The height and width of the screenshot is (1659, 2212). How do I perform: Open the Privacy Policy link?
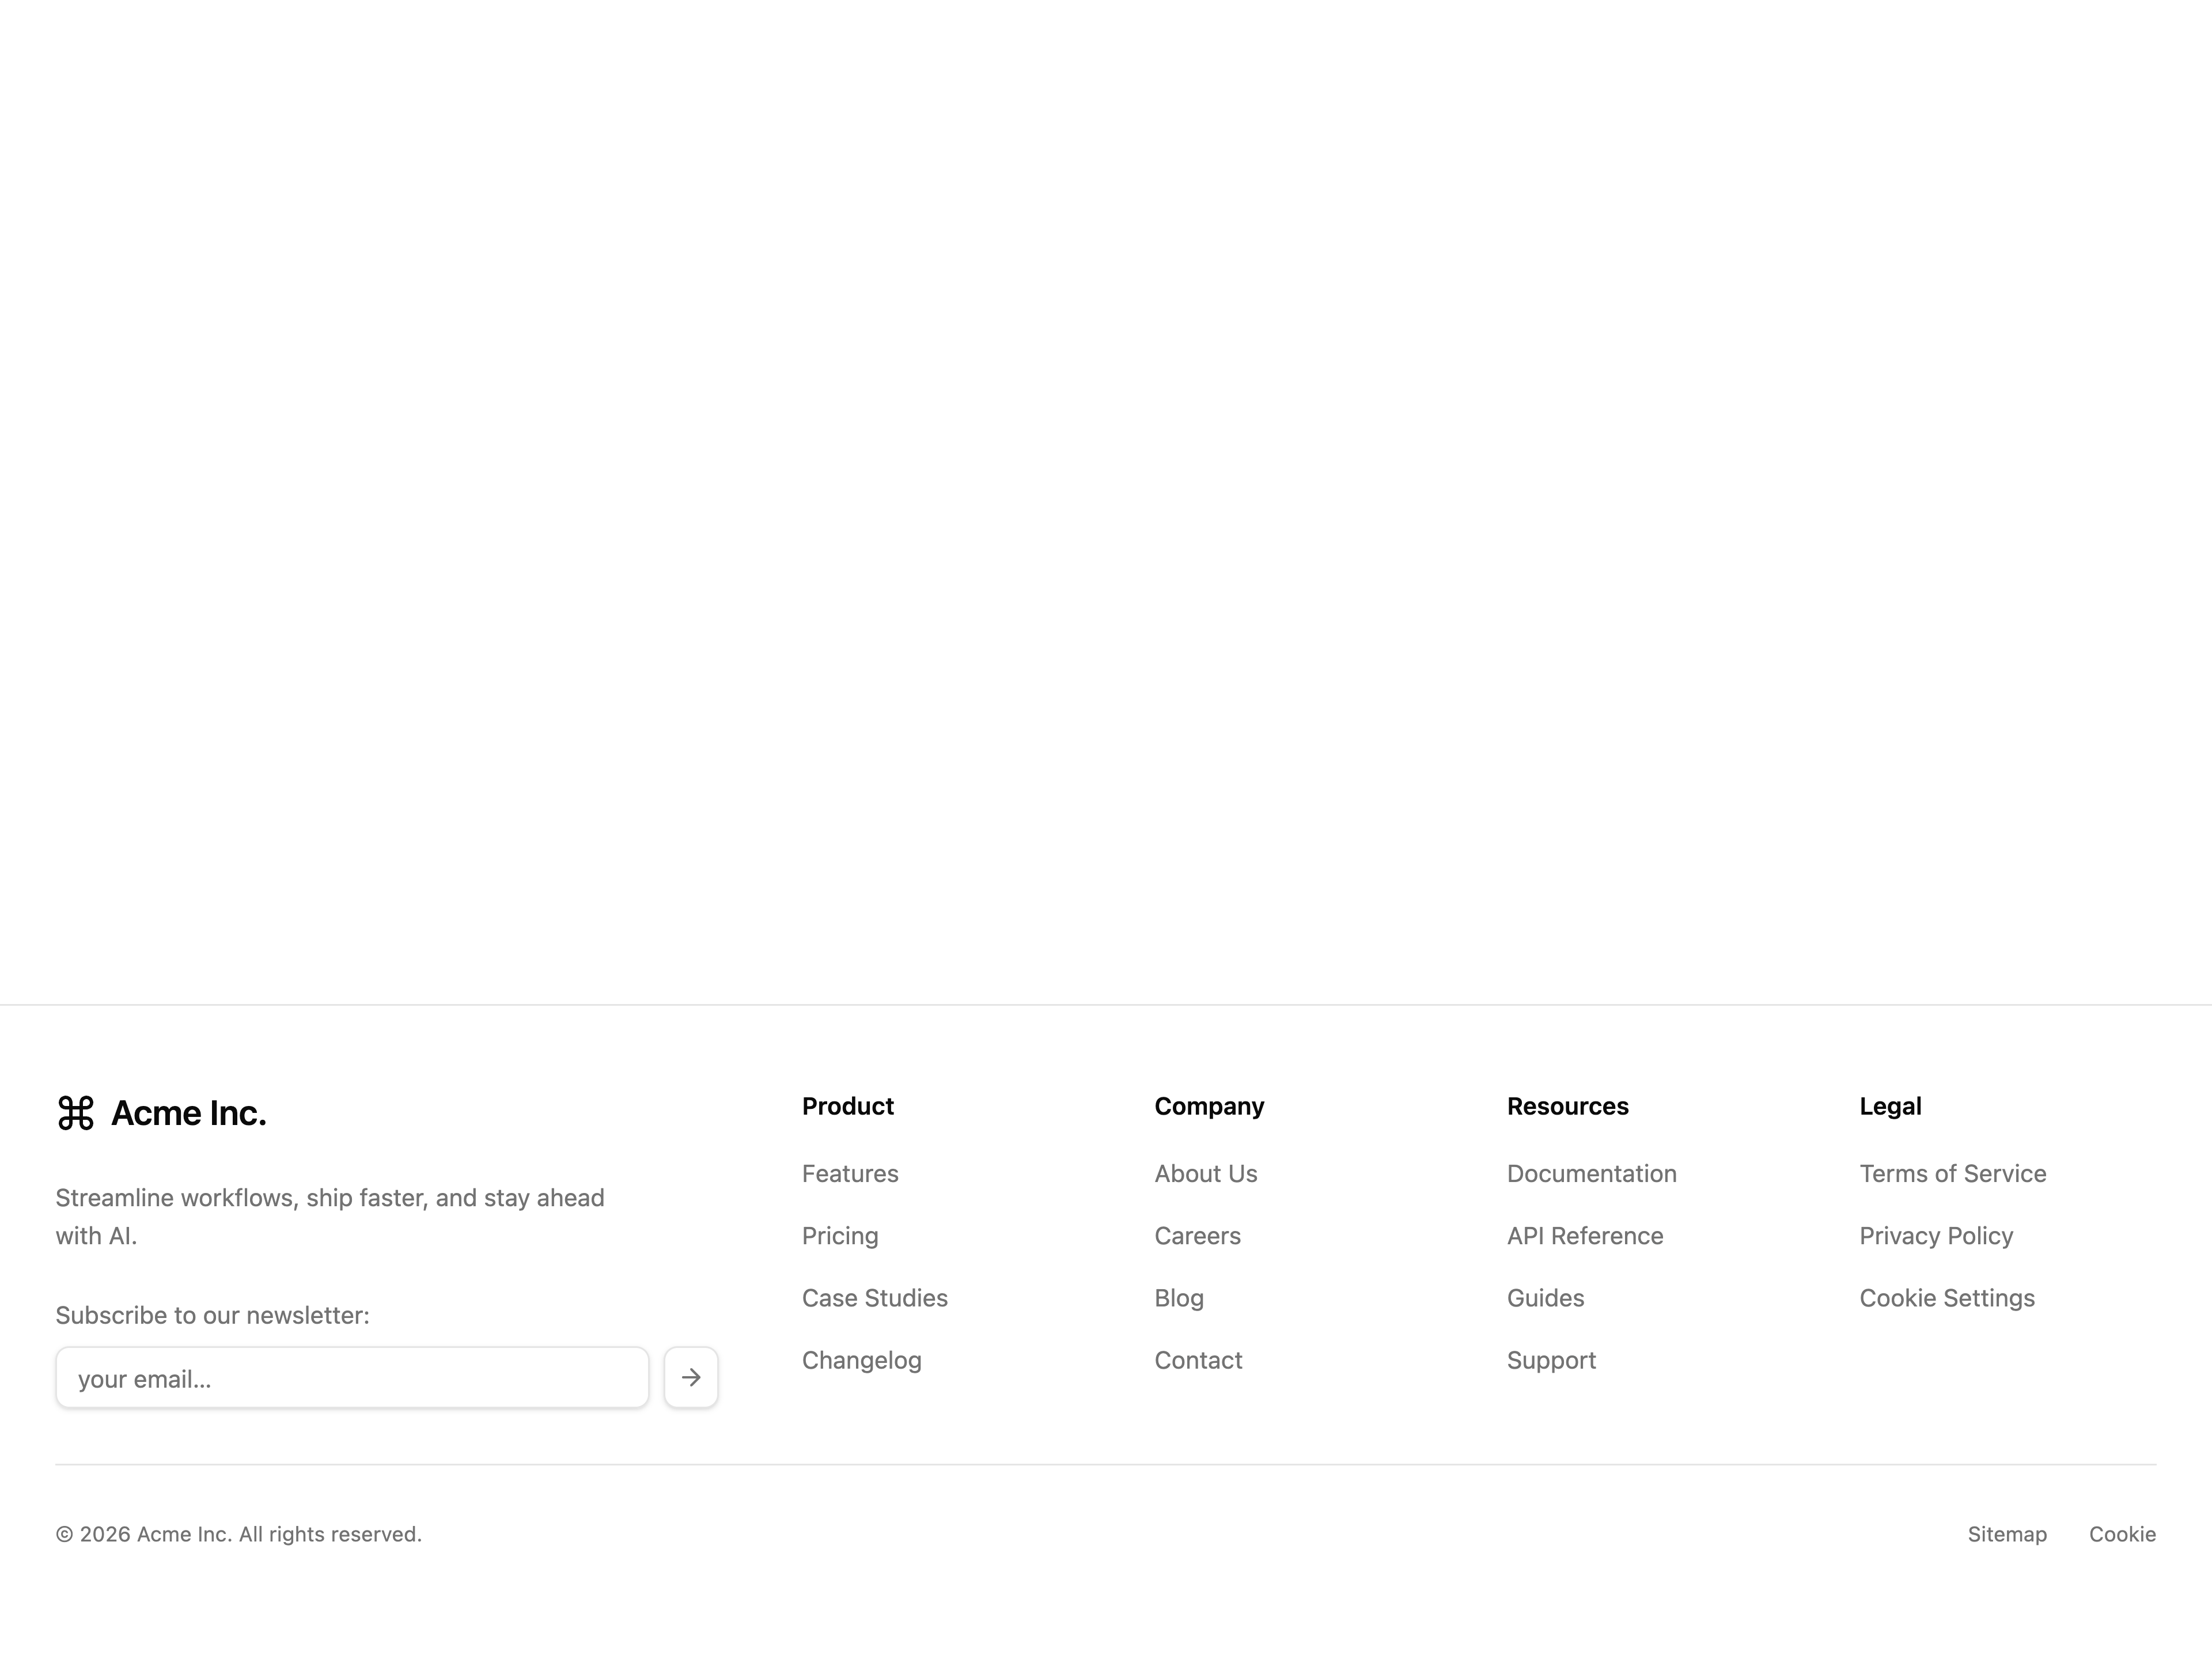point(1936,1236)
